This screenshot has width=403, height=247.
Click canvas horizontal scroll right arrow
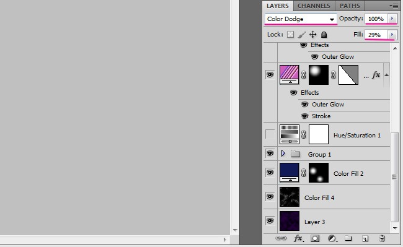click(x=225, y=240)
